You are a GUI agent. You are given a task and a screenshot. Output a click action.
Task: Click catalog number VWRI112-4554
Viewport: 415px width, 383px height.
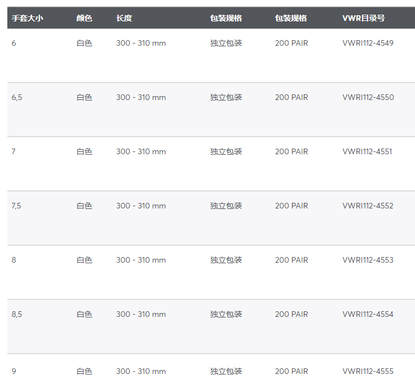tap(368, 314)
